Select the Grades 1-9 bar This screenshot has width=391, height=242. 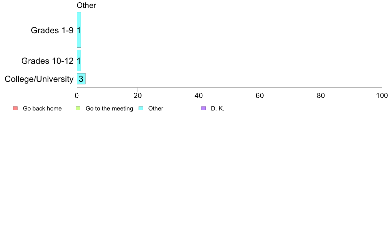pos(79,30)
